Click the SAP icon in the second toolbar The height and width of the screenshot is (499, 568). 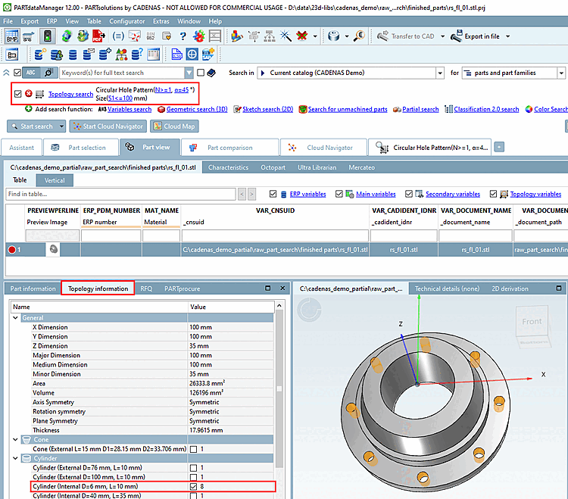click(x=207, y=55)
